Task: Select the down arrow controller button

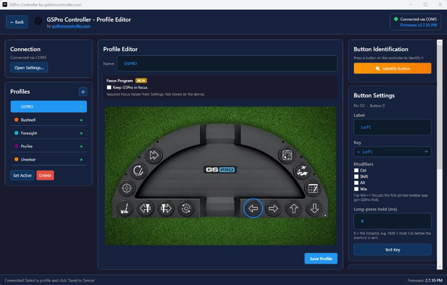Action: 314,208
